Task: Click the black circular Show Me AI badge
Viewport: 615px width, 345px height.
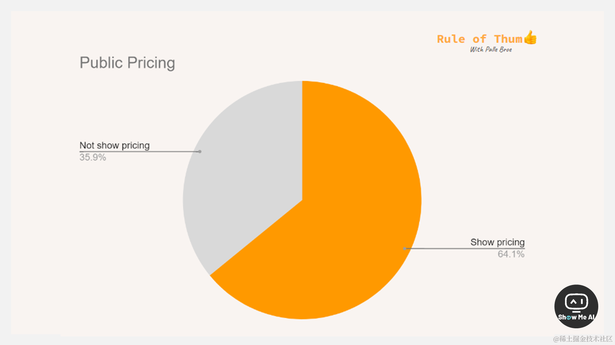Action: [576, 306]
